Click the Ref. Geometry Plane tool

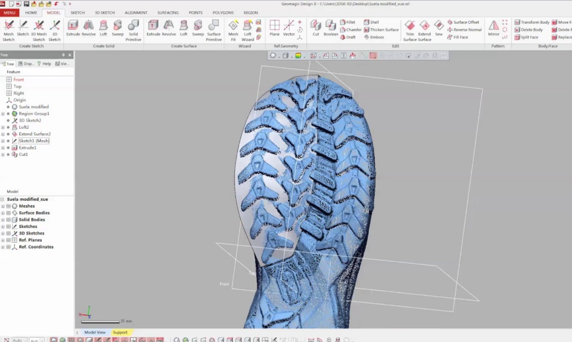tap(274, 28)
